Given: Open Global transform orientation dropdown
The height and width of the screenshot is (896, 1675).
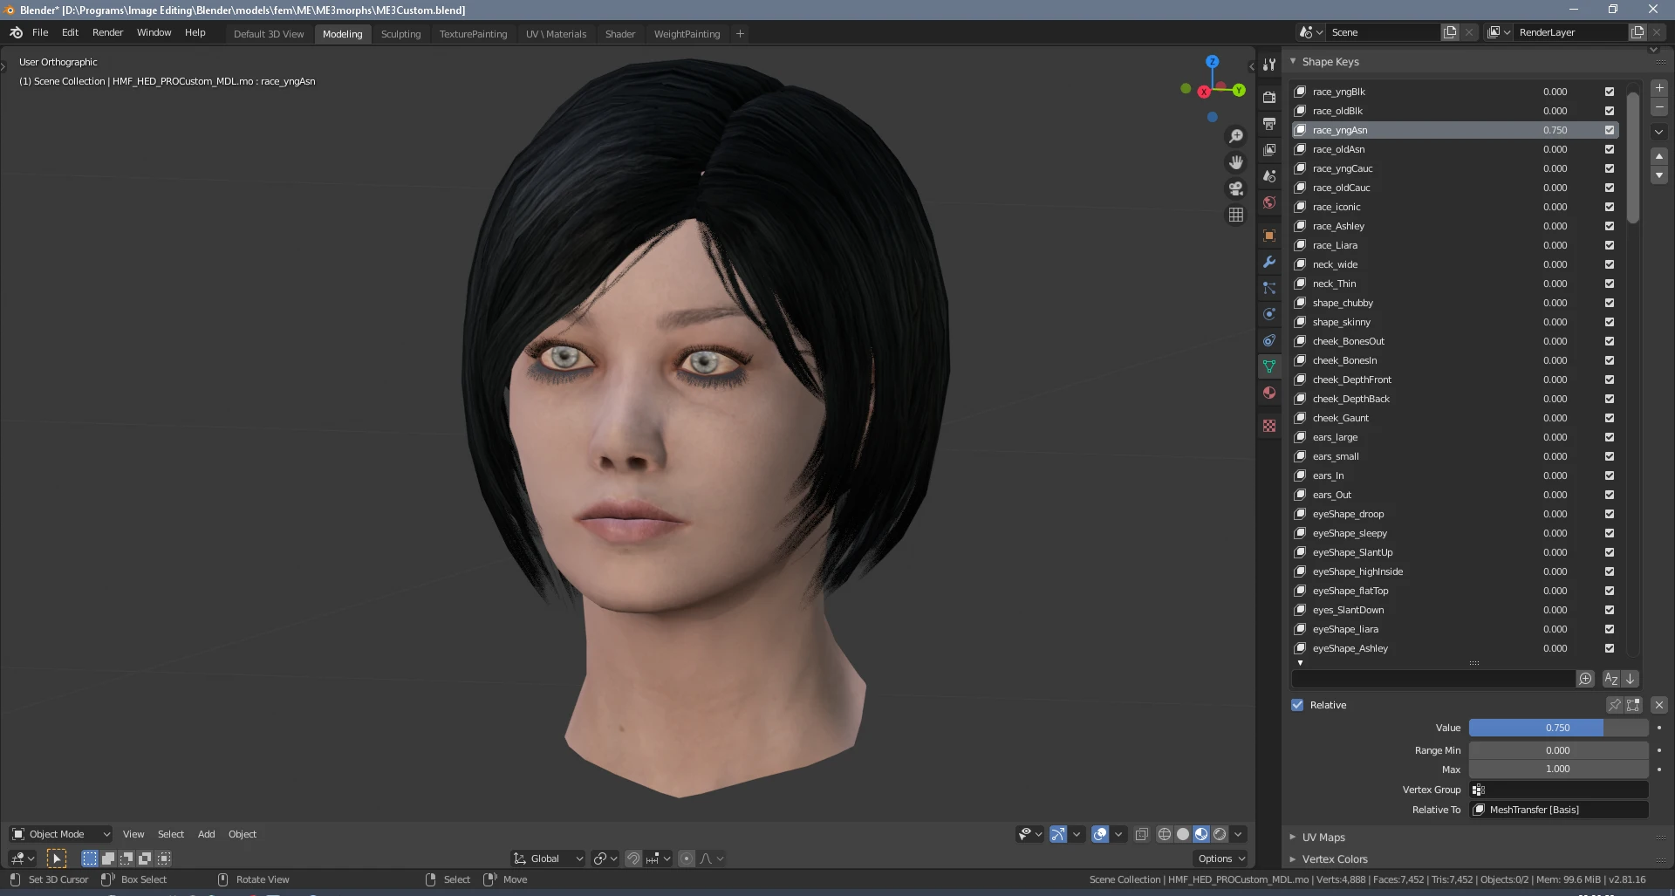Looking at the screenshot, I should tap(548, 858).
